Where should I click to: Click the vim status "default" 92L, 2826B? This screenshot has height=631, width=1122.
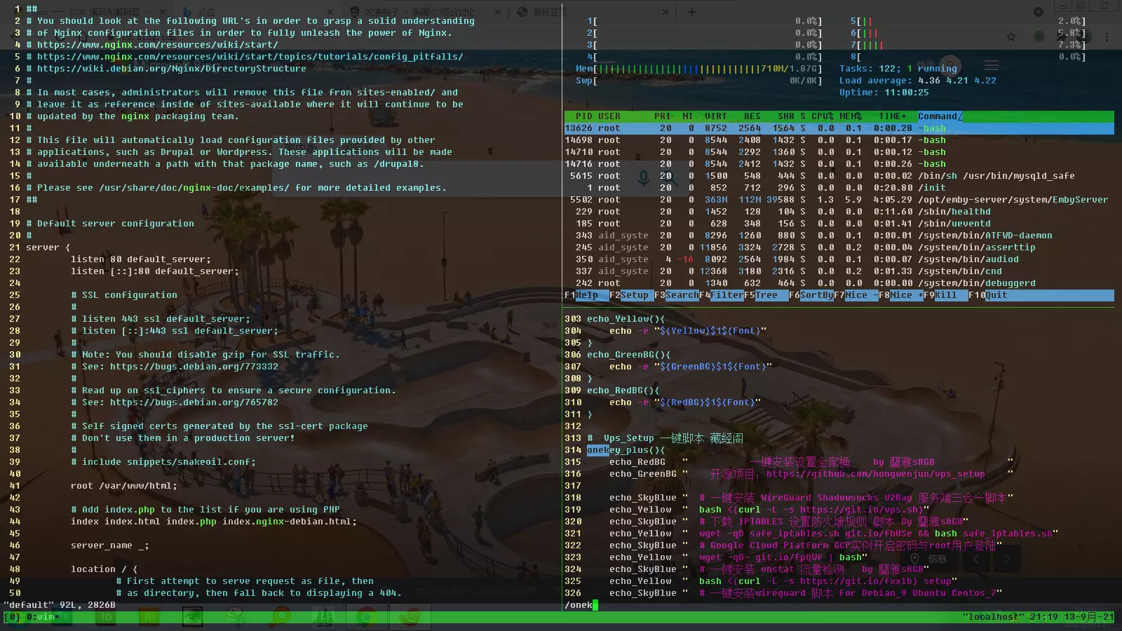click(x=60, y=605)
